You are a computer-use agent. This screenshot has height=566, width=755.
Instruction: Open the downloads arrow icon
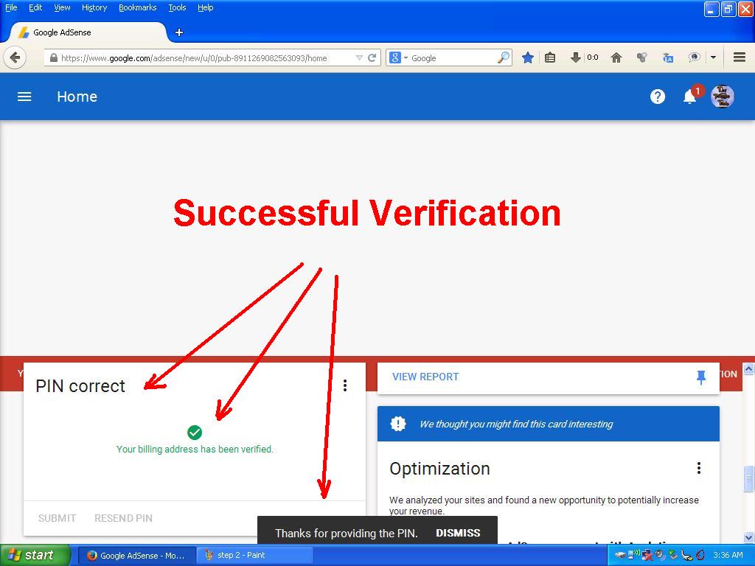(x=575, y=57)
